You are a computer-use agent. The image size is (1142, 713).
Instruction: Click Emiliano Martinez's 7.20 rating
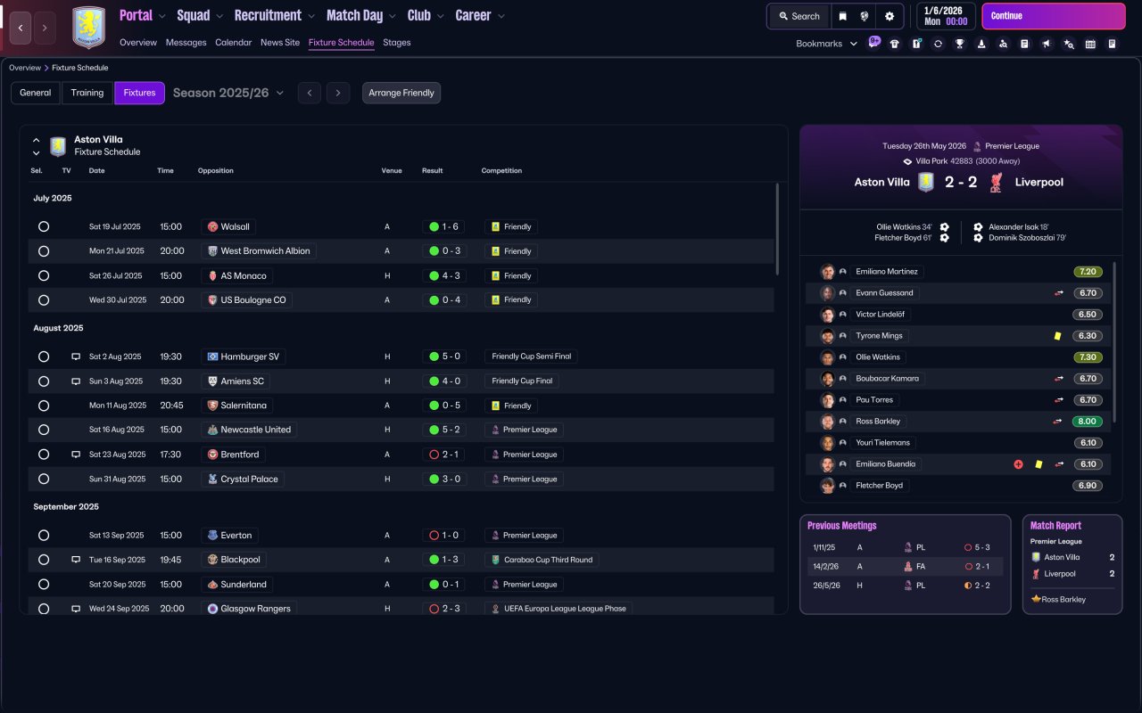(x=1088, y=272)
